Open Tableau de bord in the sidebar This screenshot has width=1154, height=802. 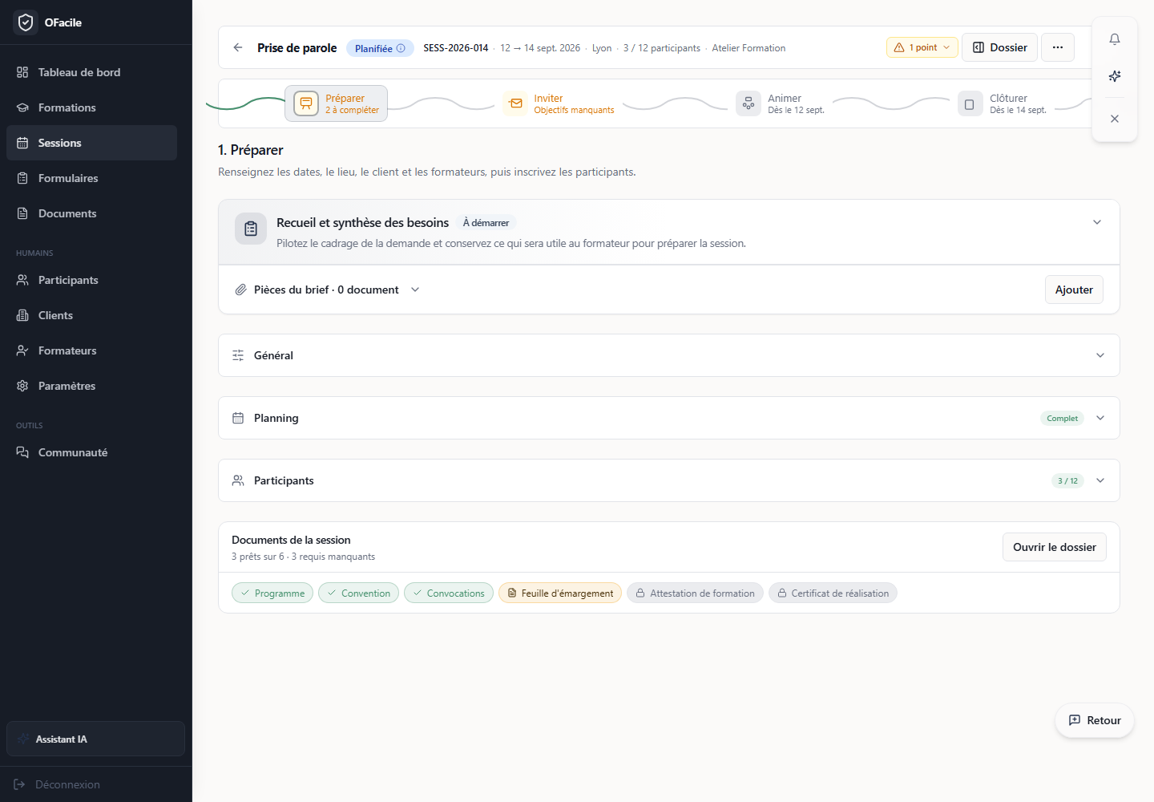pyautogui.click(x=91, y=72)
